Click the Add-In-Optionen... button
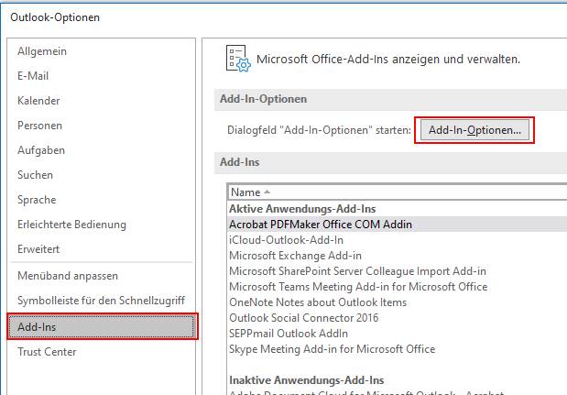 [474, 130]
